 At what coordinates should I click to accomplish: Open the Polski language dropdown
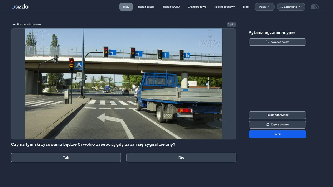pos(264,7)
